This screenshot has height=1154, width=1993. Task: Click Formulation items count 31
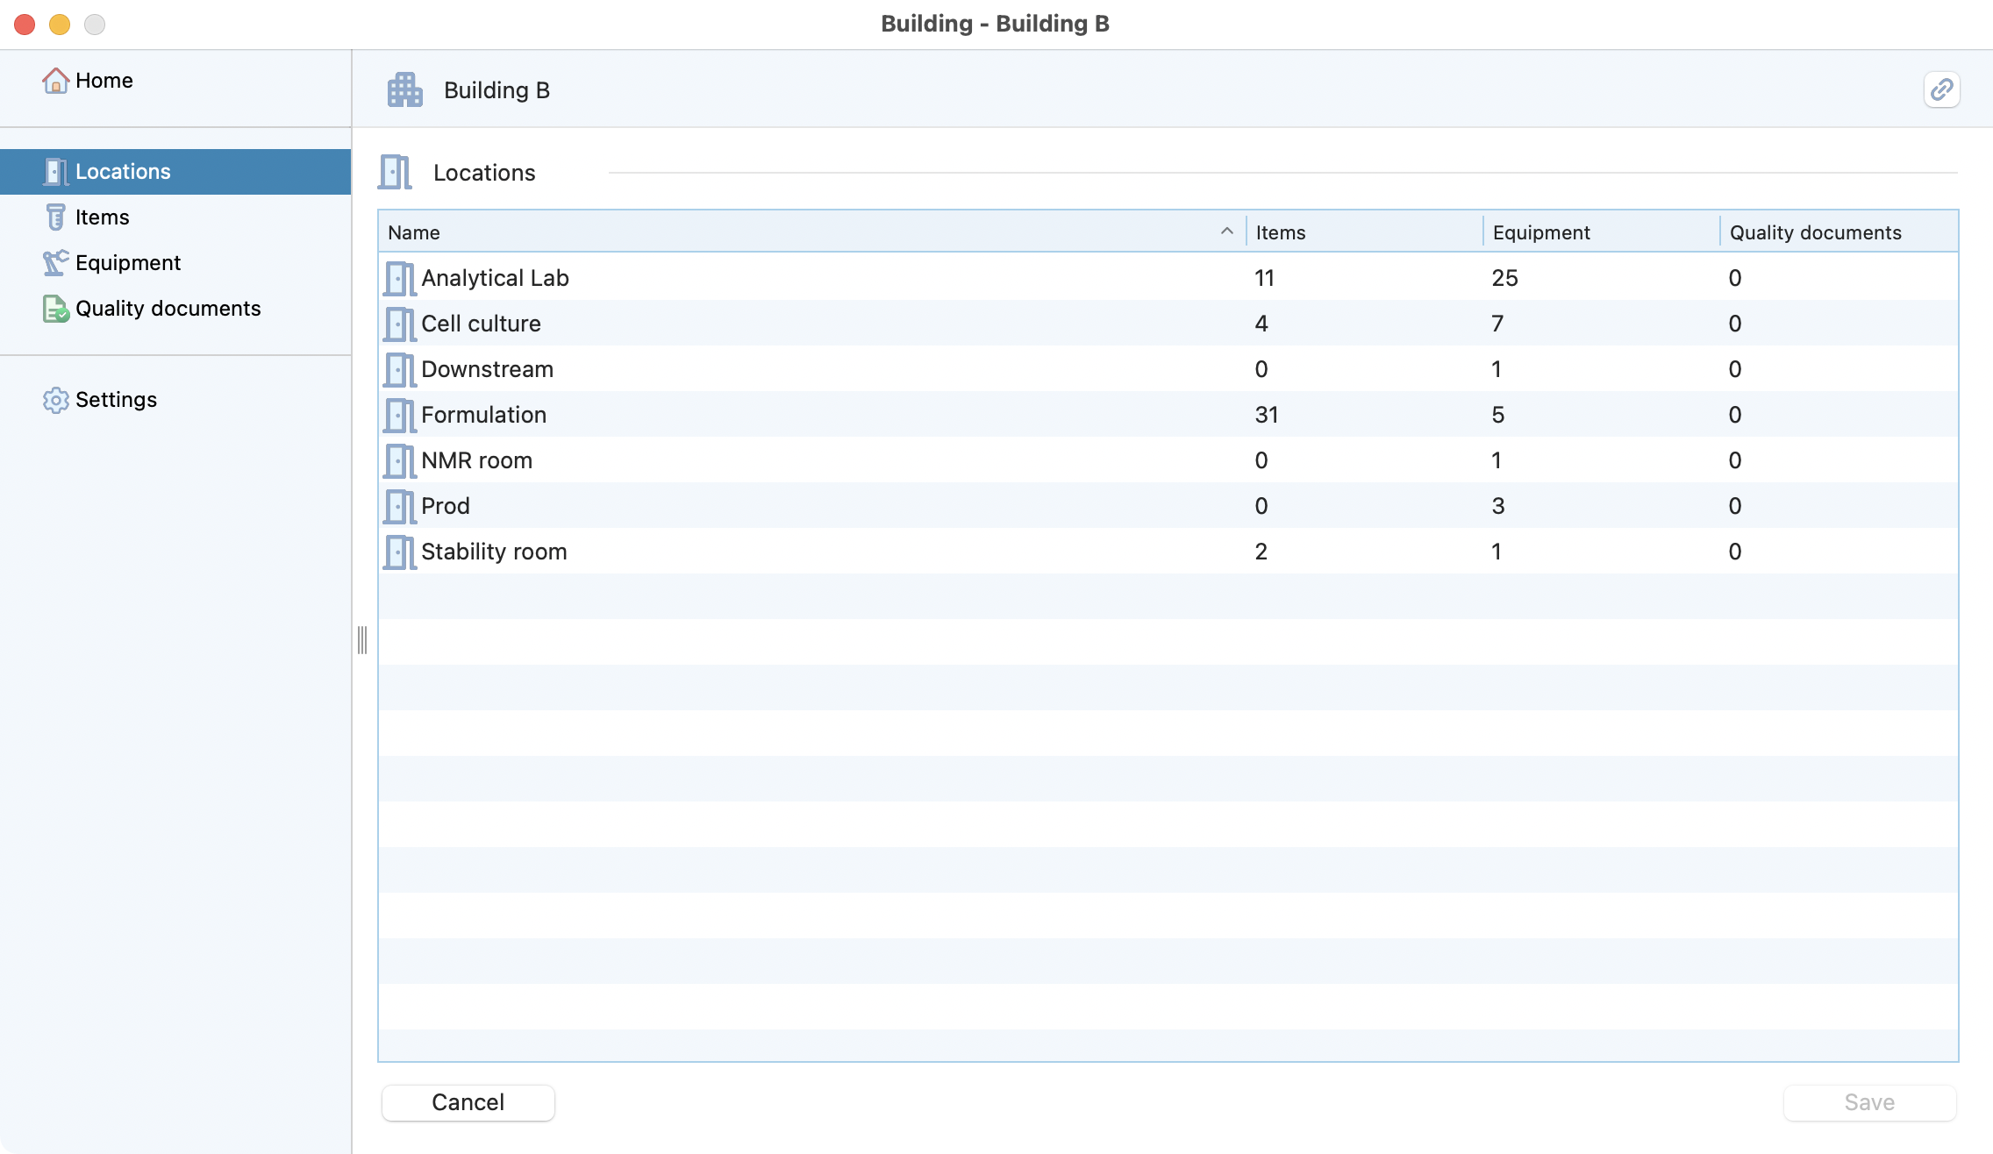pyautogui.click(x=1267, y=415)
